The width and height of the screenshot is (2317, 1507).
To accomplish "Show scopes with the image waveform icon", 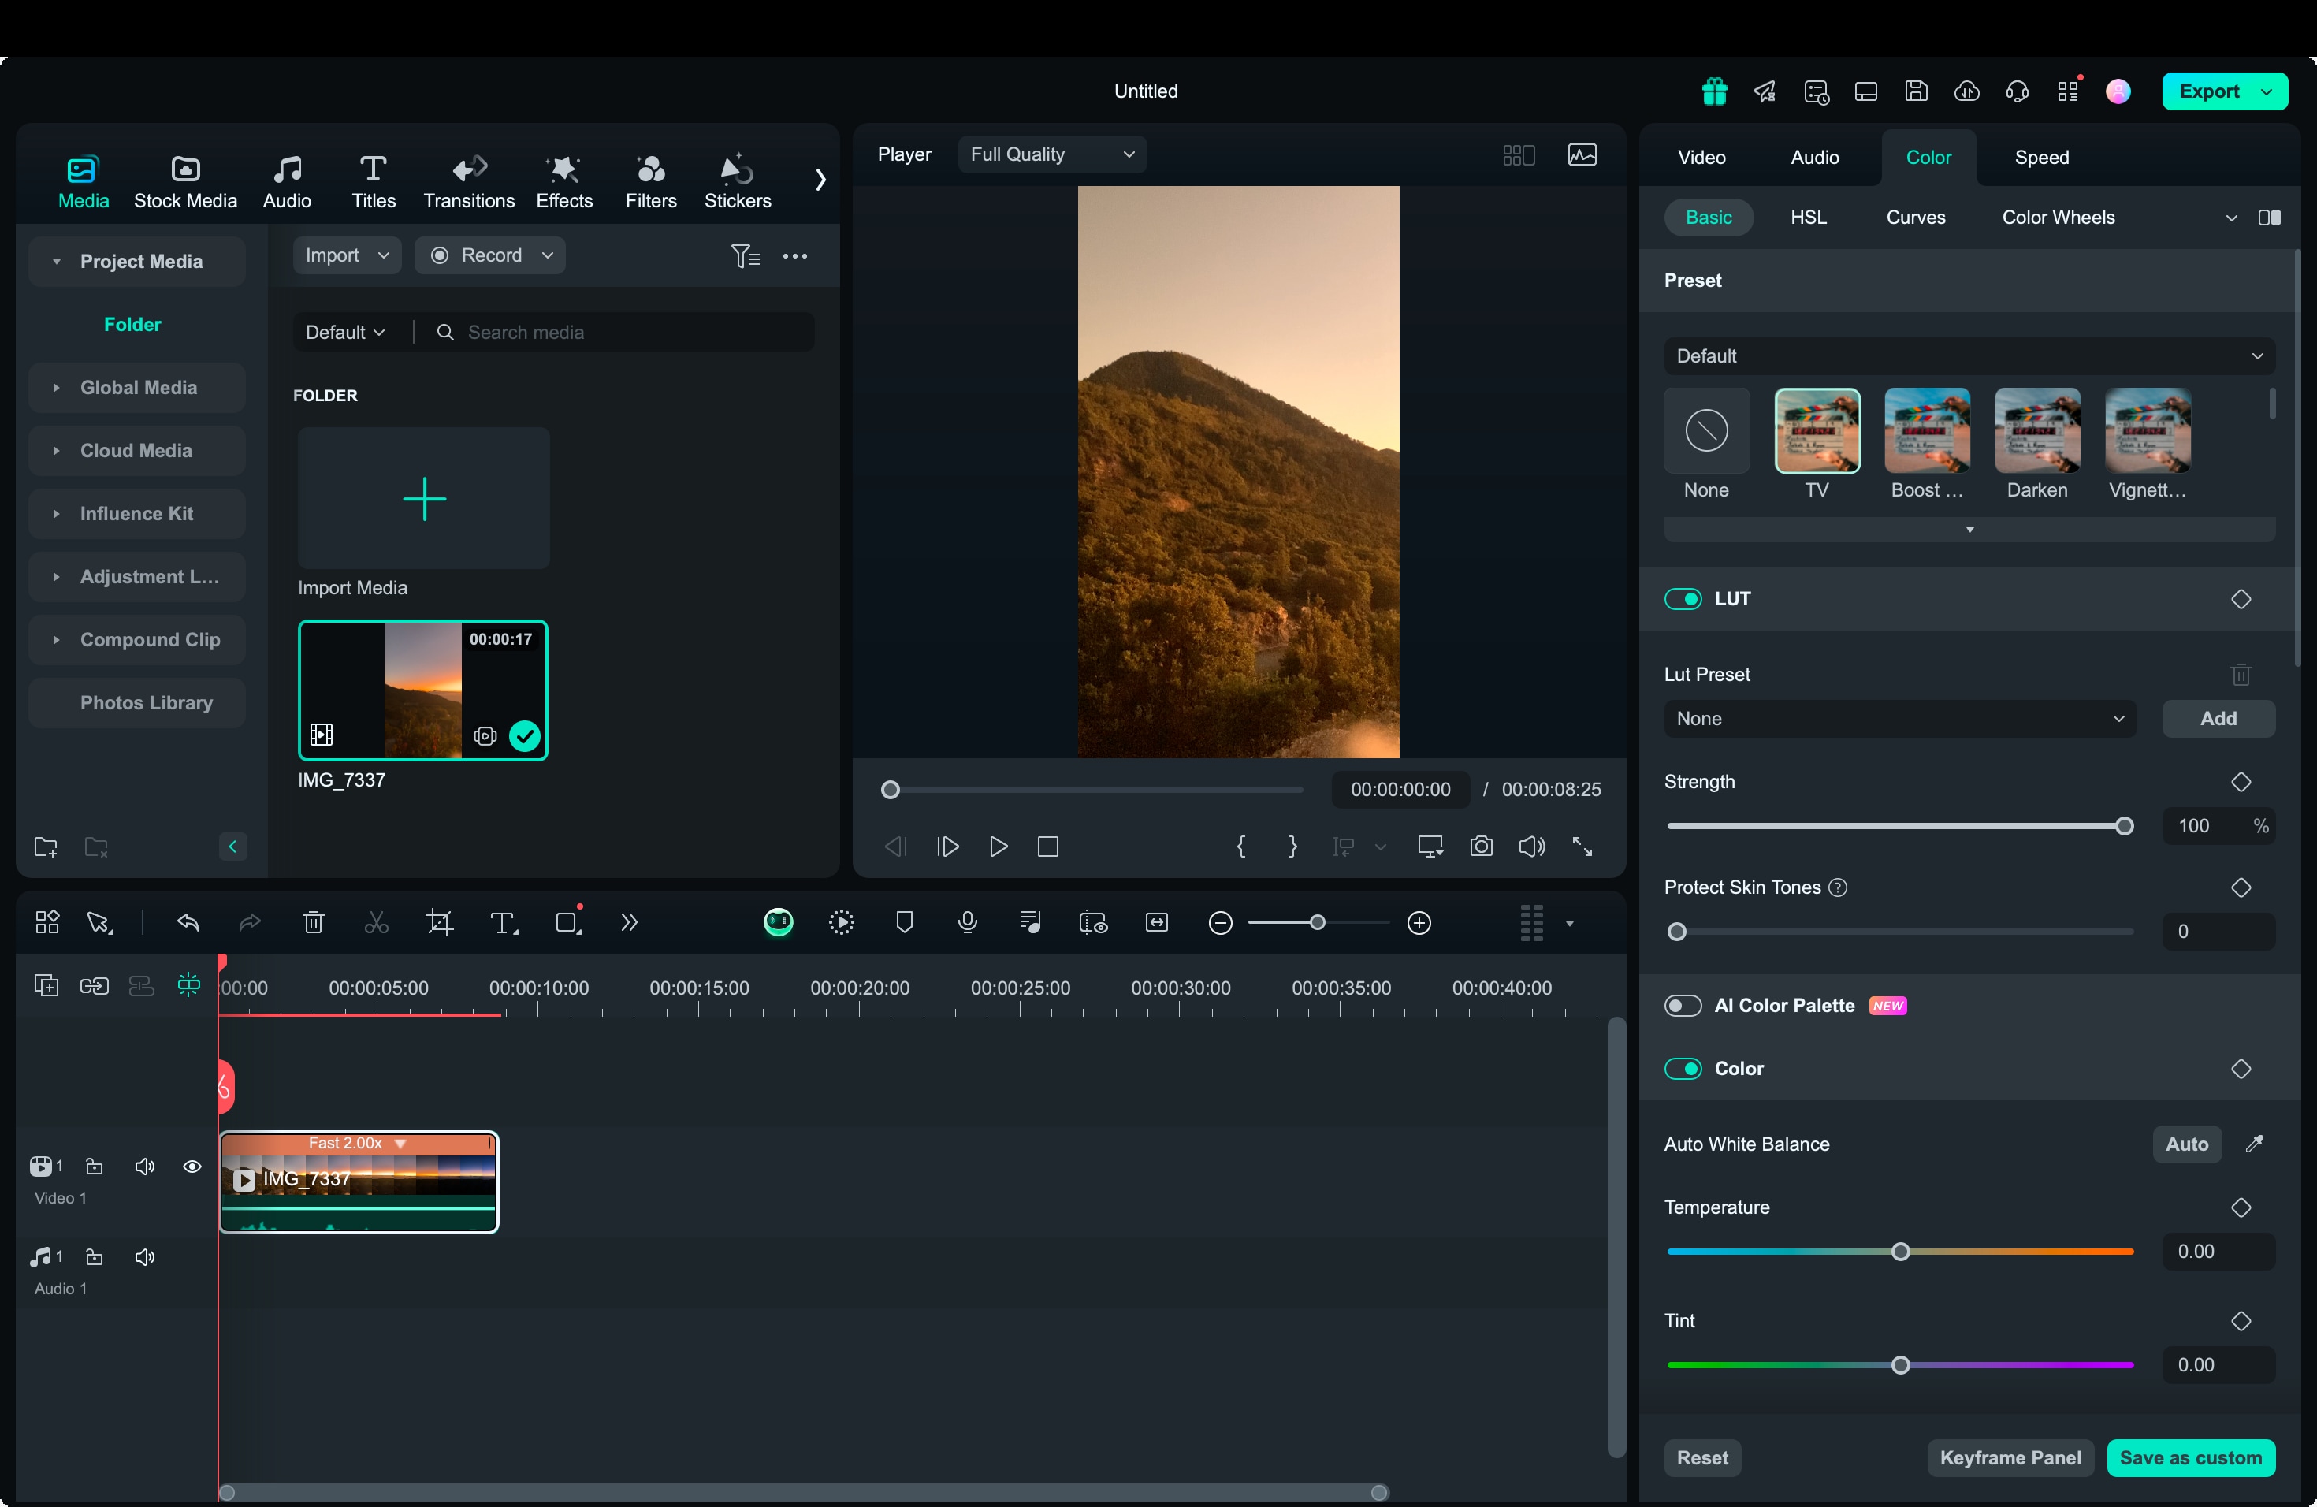I will click(x=1582, y=154).
